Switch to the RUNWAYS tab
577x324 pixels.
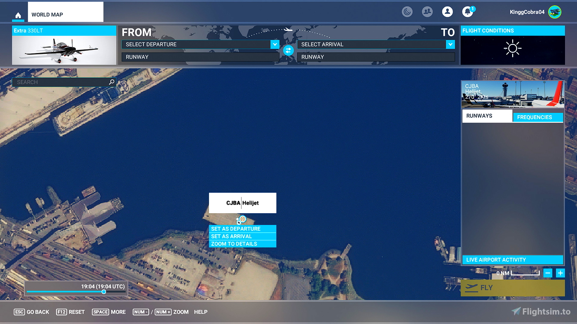[487, 116]
